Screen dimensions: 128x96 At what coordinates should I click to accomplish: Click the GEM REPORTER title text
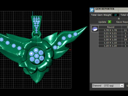click(x=105, y=9)
